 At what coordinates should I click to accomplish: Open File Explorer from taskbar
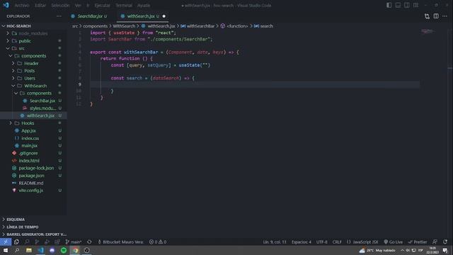[x=29, y=250]
